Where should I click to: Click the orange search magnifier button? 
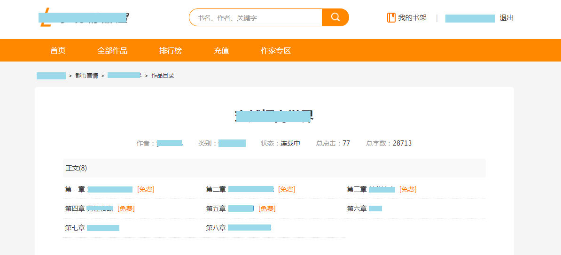pyautogui.click(x=335, y=17)
